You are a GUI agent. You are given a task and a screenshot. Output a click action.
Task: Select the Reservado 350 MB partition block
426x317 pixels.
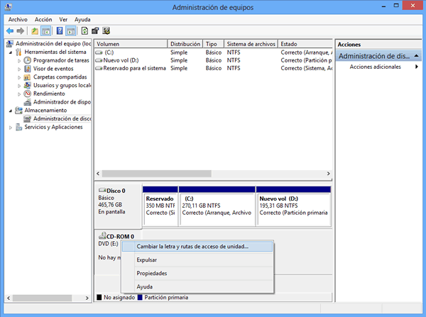pos(160,206)
